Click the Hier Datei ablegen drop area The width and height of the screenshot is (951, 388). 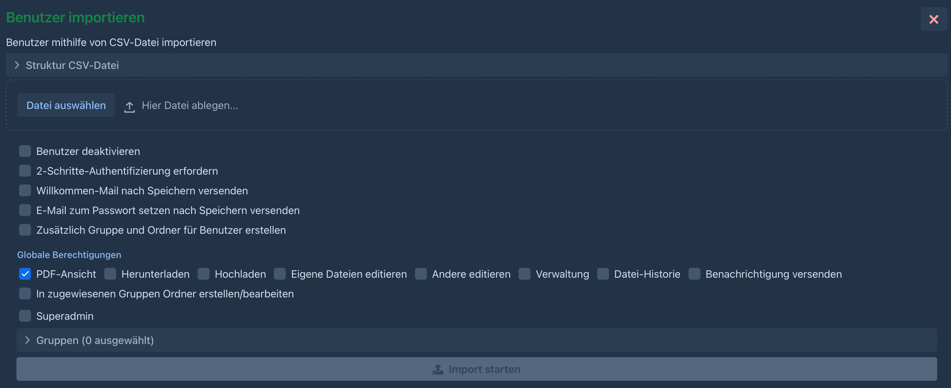190,105
